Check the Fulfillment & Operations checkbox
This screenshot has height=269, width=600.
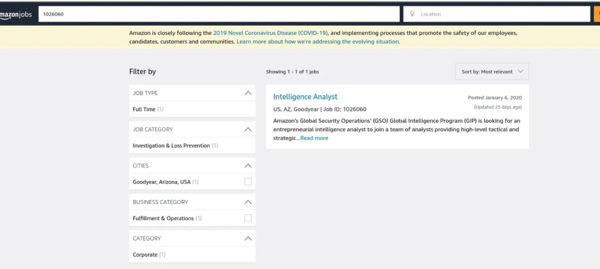(248, 218)
